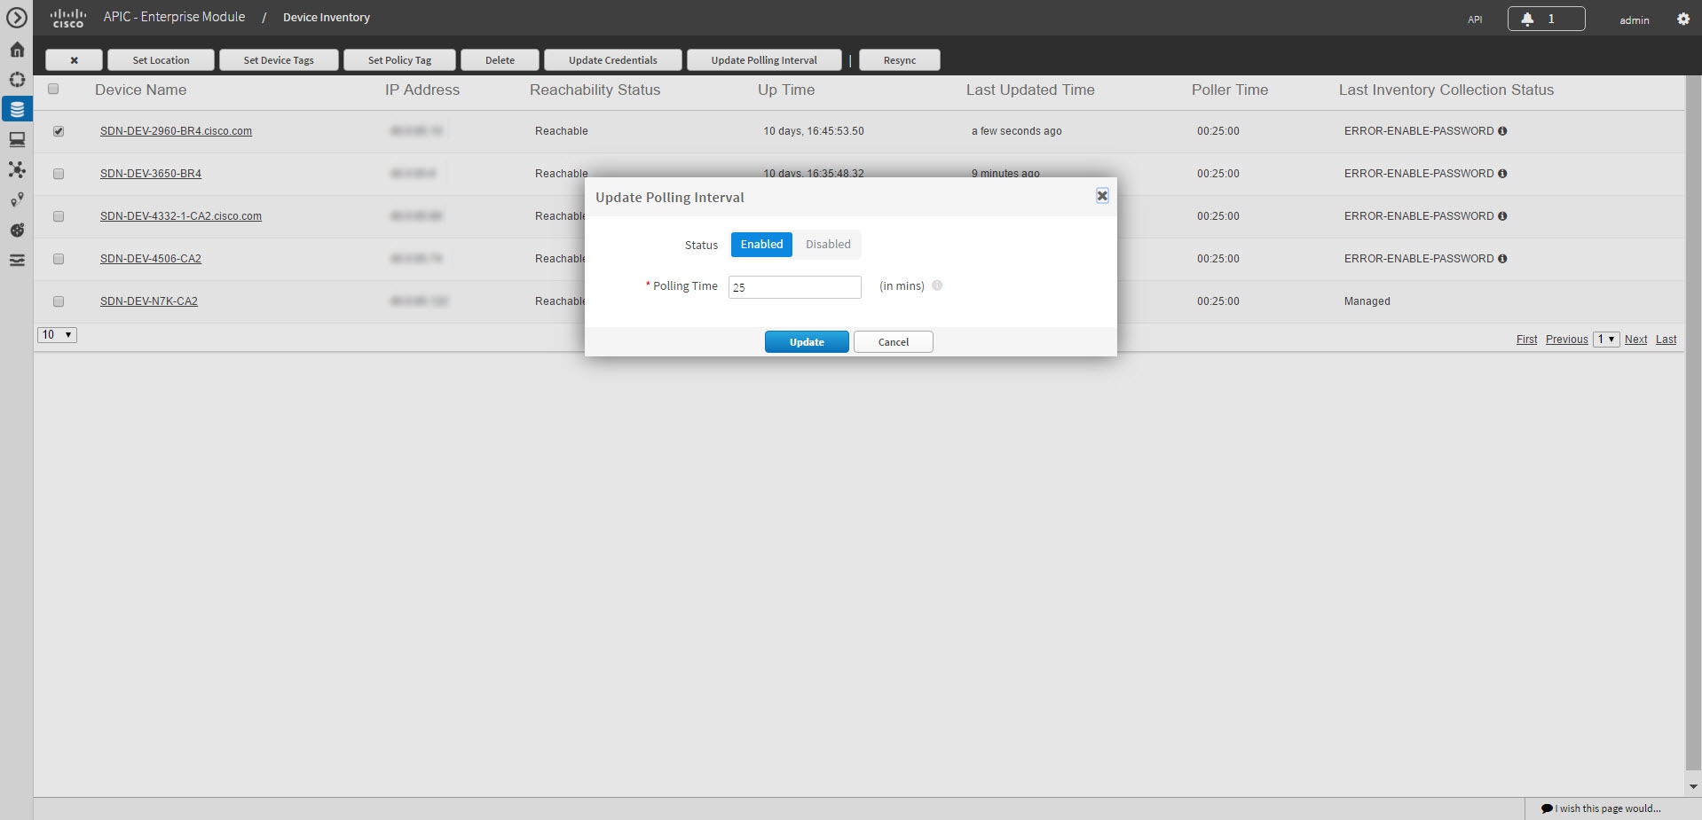1702x820 pixels.
Task: Select the Device Inventory database icon
Action: pyautogui.click(x=17, y=109)
